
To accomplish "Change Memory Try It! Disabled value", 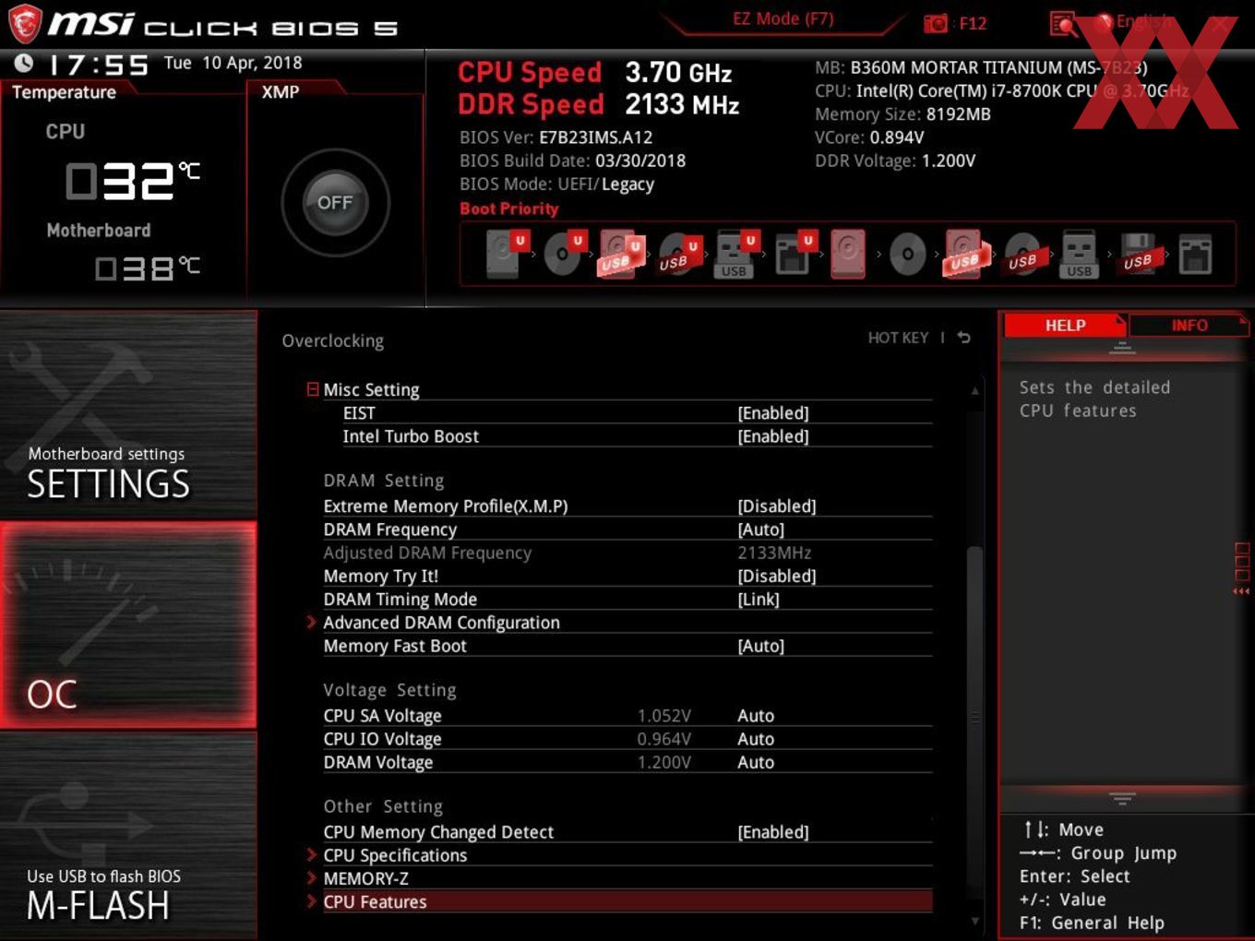I will (777, 576).
